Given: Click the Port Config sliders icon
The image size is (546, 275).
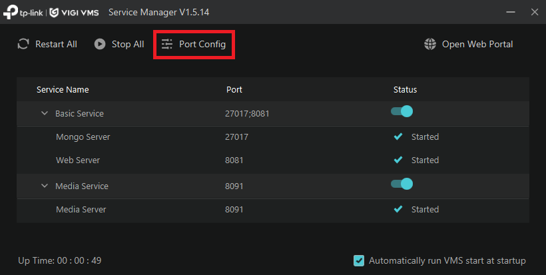Looking at the screenshot, I should [x=167, y=44].
